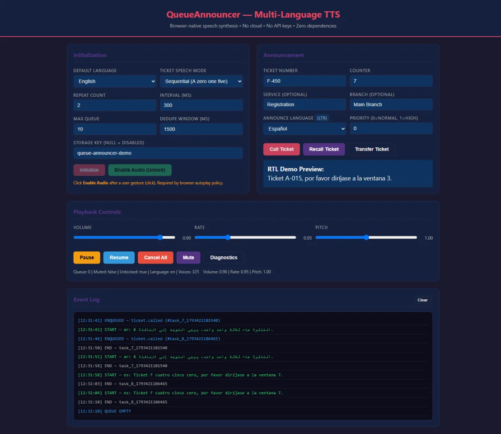Open the Ticket Speech Mode dropdown
Screen dimensions: 501x434
coord(201,81)
